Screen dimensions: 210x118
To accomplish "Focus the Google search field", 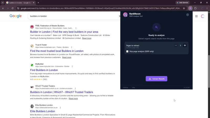I will pyautogui.click(x=74, y=16).
